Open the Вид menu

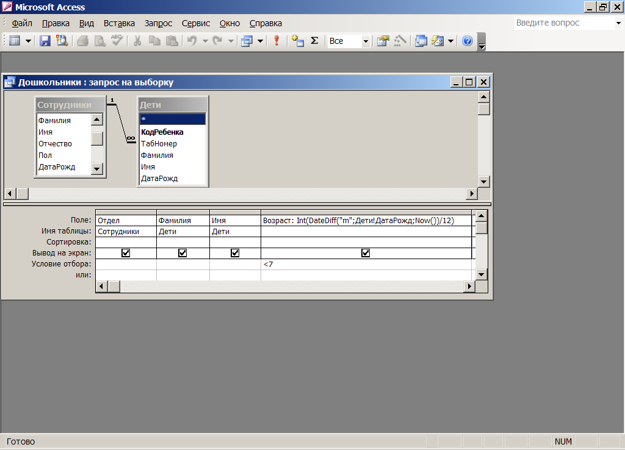pos(87,24)
